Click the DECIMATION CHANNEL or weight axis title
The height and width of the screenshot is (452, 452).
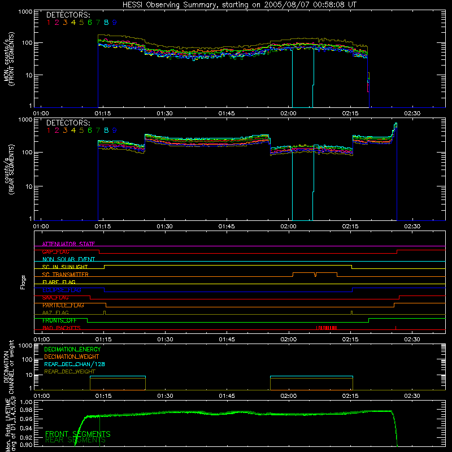tap(9, 367)
